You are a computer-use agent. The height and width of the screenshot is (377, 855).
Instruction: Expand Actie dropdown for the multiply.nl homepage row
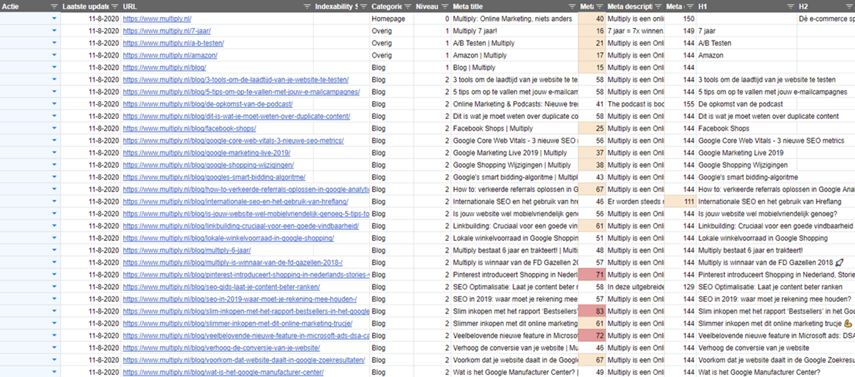point(54,19)
